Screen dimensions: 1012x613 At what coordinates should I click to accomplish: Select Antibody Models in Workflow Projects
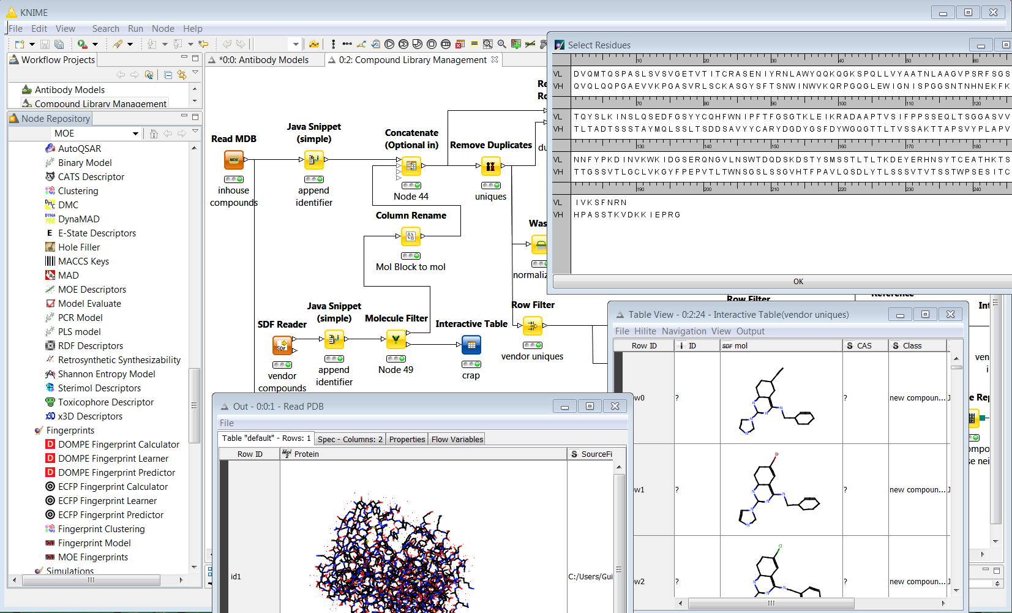69,90
